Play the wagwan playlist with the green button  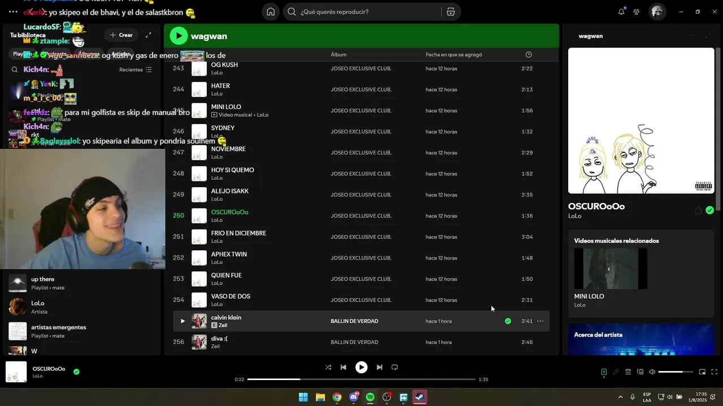179,36
